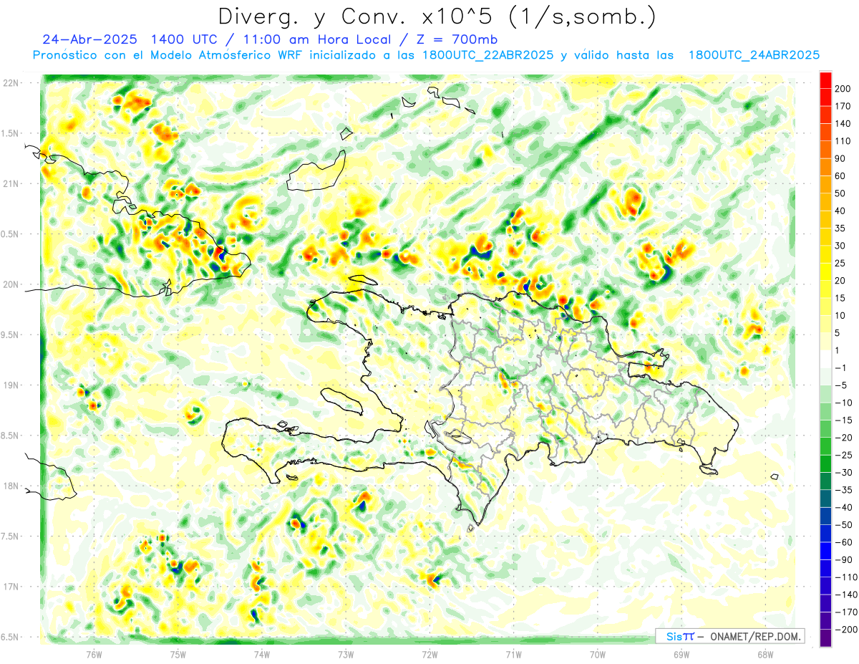Click the "22N" latitude label
The height and width of the screenshot is (664, 859).
coord(10,82)
